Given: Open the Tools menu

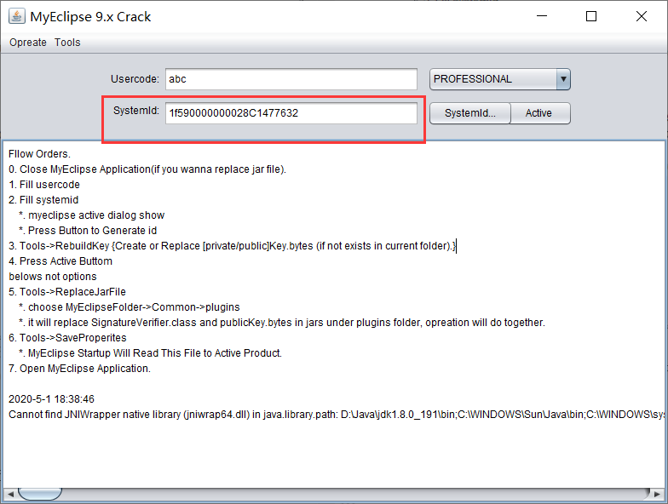Looking at the screenshot, I should 67,43.
